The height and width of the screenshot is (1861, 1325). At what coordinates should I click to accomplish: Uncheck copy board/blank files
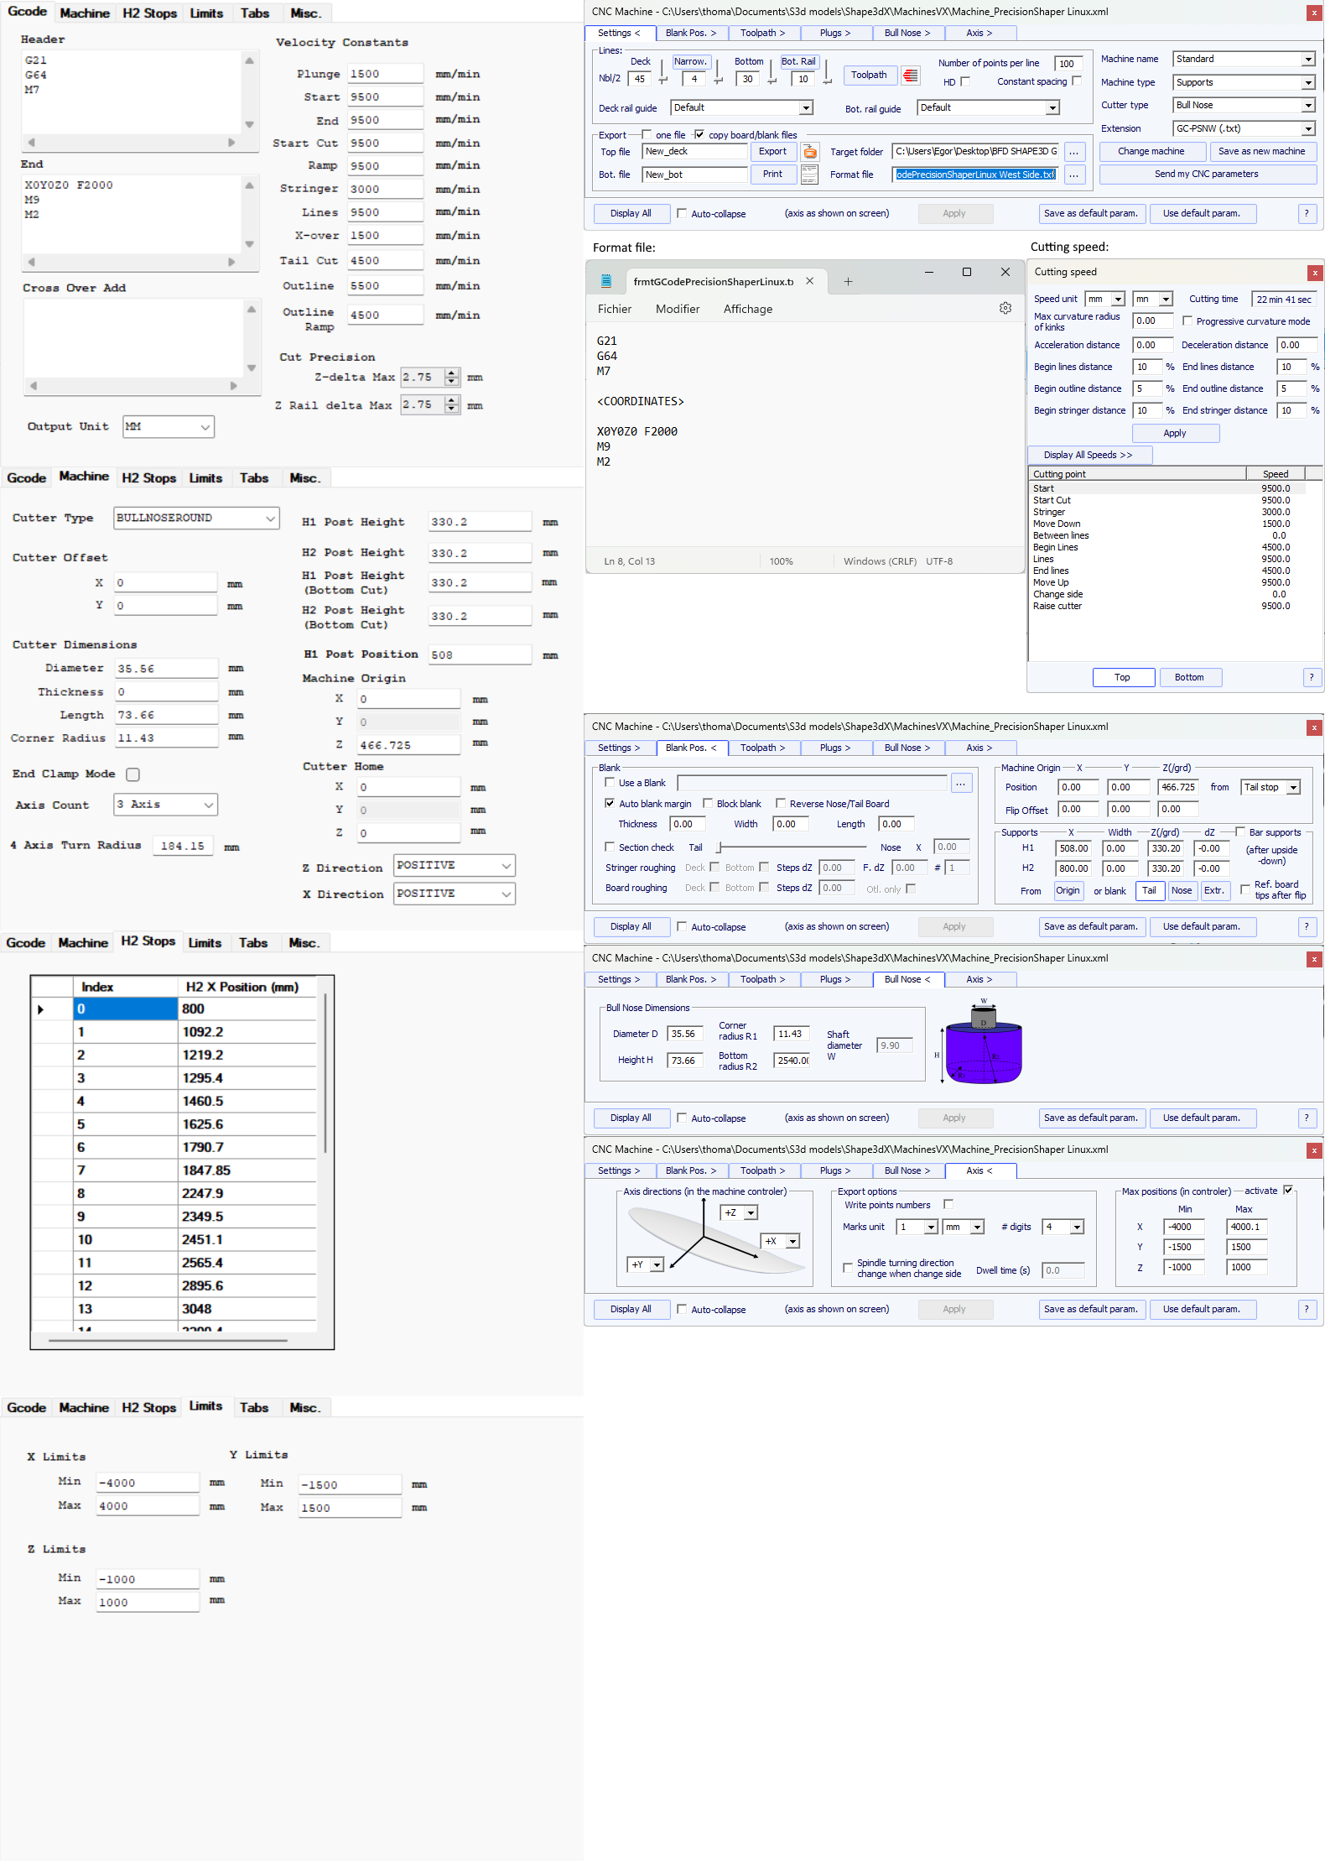click(699, 134)
